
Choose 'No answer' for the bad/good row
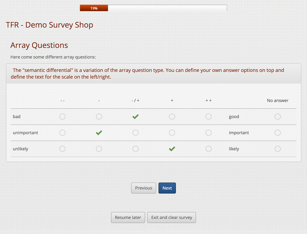click(x=278, y=117)
